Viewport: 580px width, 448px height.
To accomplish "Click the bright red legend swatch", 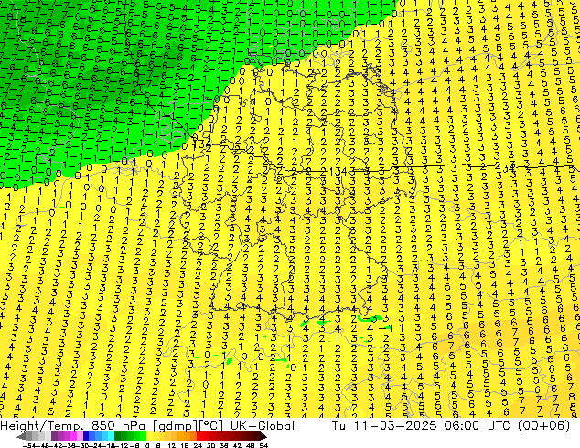I will tap(199, 436).
